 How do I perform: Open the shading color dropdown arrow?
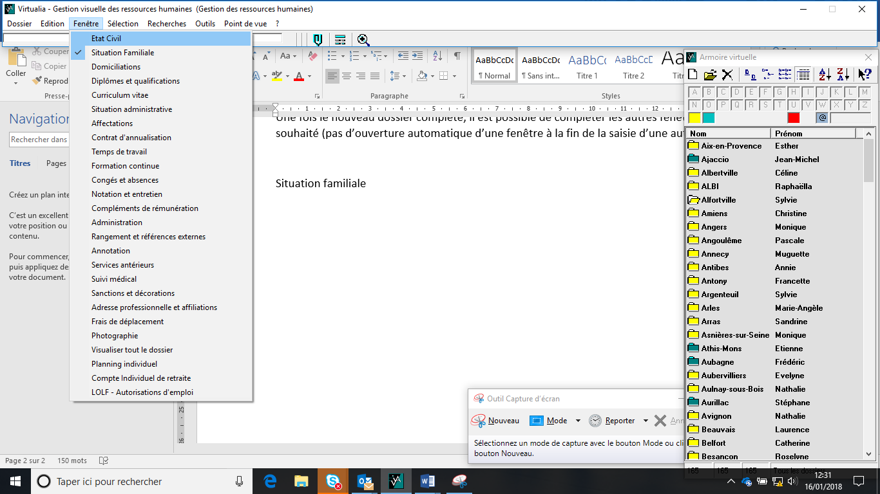pos(433,76)
